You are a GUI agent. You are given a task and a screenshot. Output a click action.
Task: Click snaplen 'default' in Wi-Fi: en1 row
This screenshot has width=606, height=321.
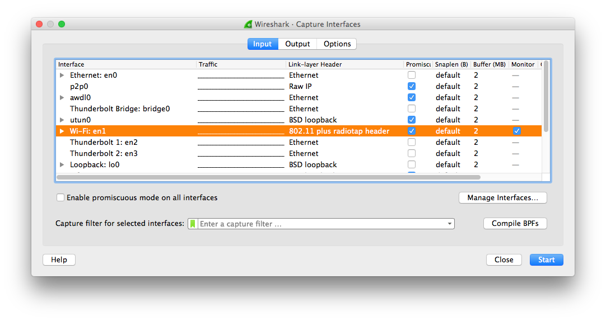(x=448, y=131)
